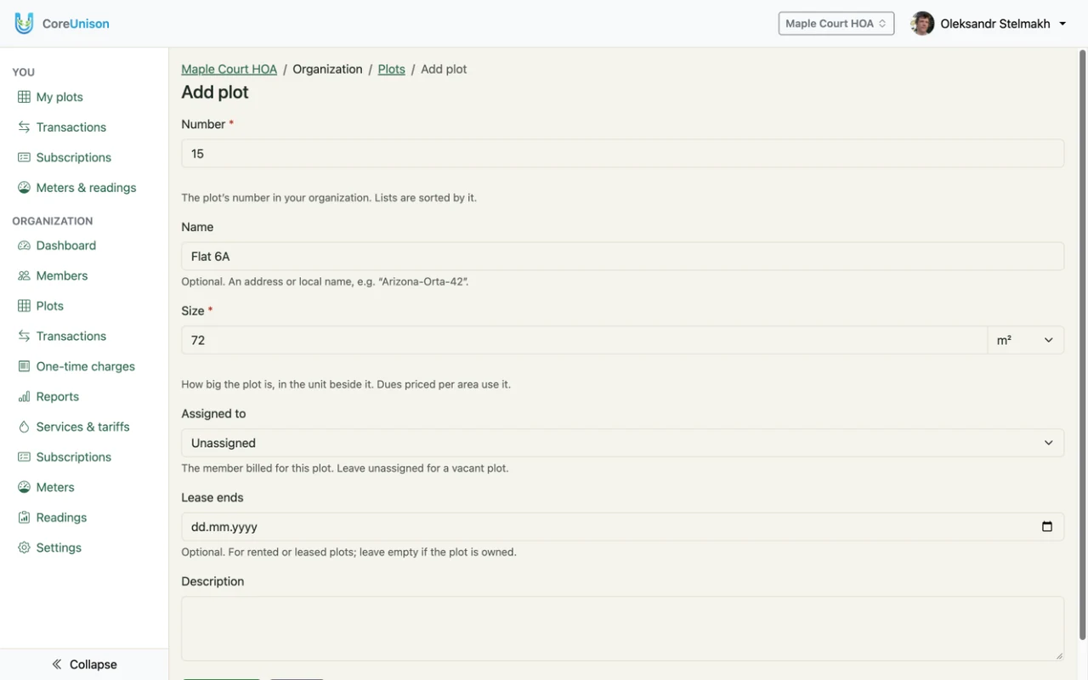Click the Organization breadcrumb text
Screen dimensions: 1088x680
[327, 70]
